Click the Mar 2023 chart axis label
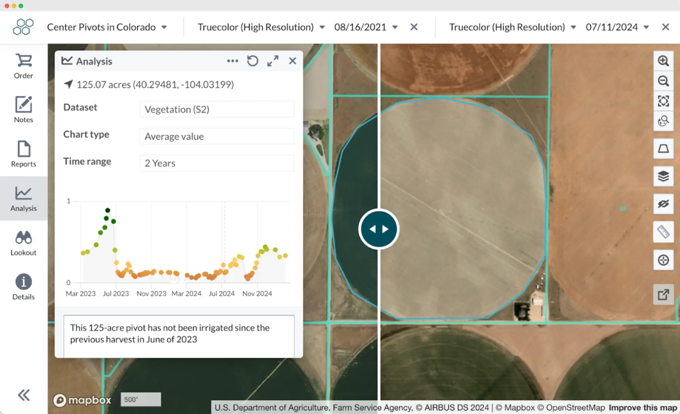This screenshot has height=414, width=680. pyautogui.click(x=81, y=294)
